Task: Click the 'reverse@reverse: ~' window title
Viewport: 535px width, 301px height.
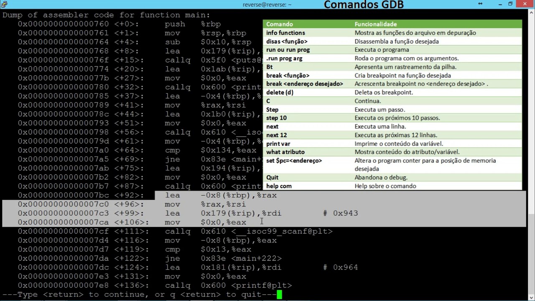Action: [267, 5]
